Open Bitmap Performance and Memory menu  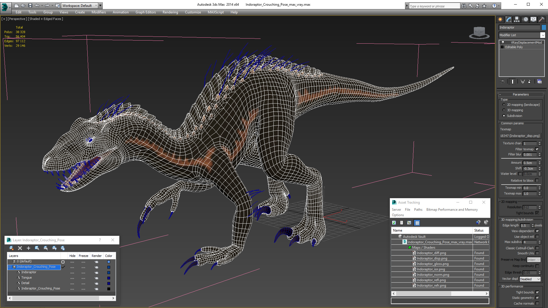[x=452, y=210]
